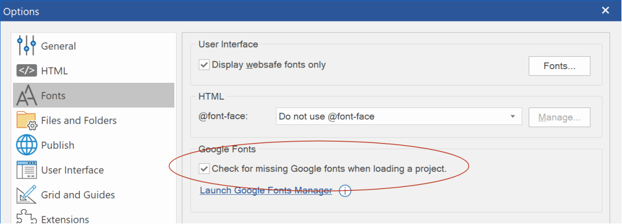Click the General sliders icon
The image size is (622, 224).
click(x=26, y=46)
